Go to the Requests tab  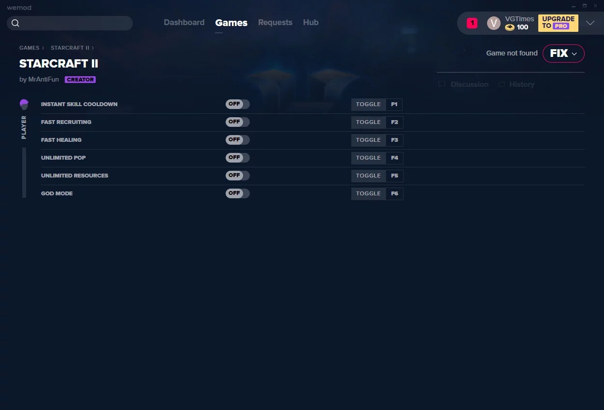point(275,23)
